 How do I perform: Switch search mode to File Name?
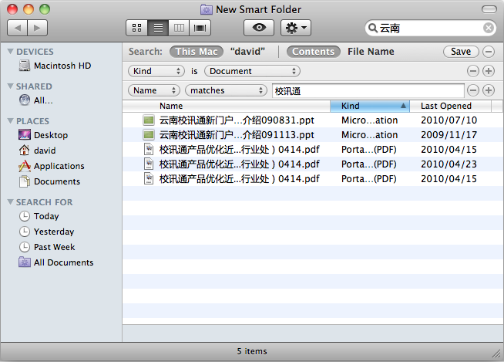coord(371,52)
